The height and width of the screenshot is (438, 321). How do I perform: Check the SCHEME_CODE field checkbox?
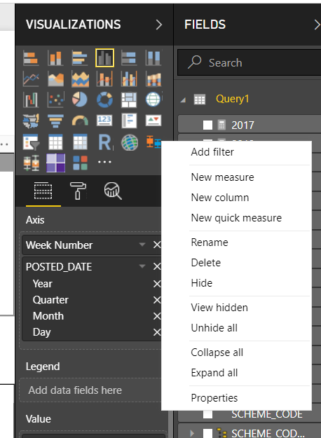(207, 414)
